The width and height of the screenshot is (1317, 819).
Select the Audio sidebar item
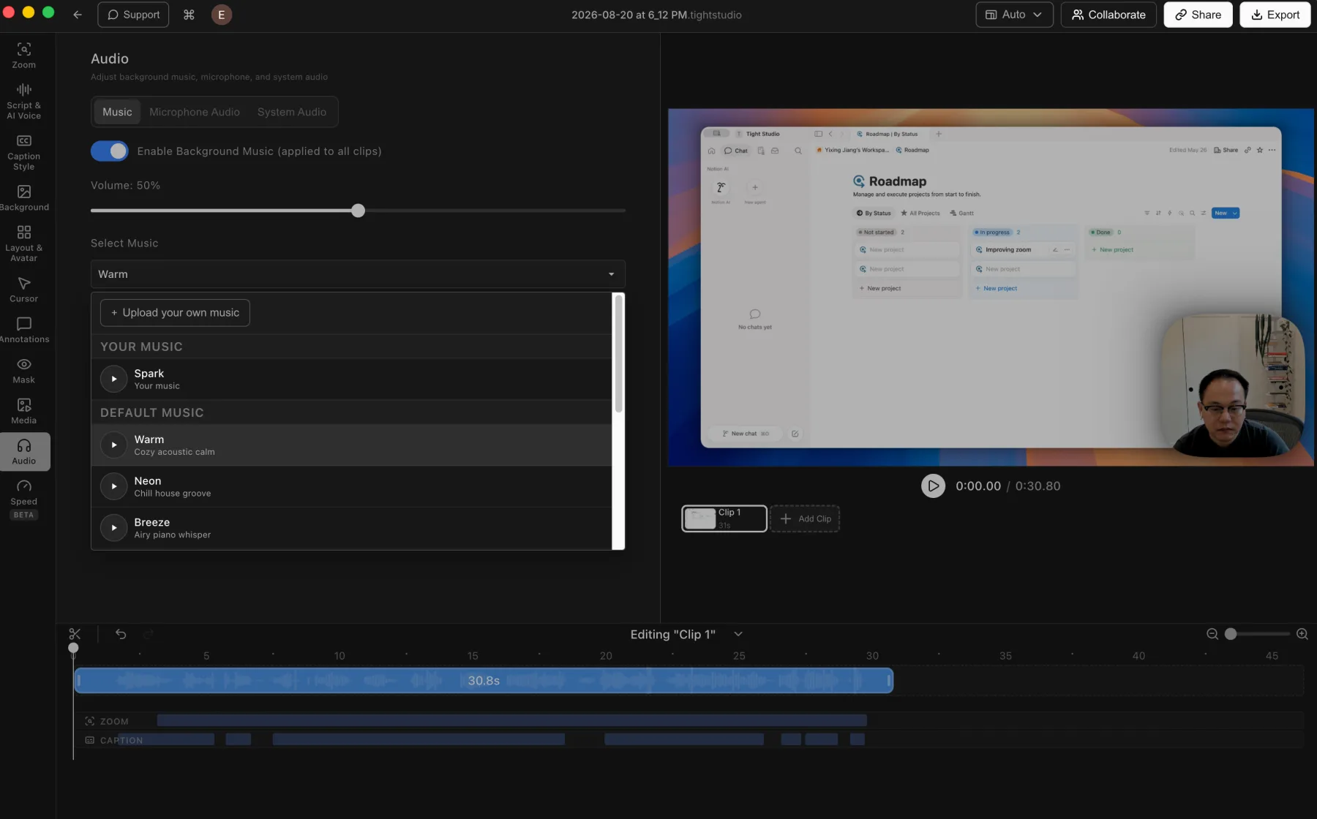(x=25, y=451)
